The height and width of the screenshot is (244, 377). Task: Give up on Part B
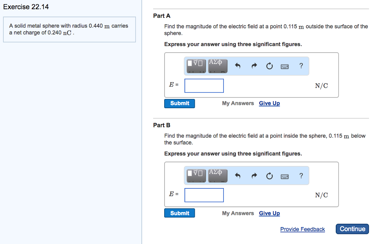coord(269,213)
